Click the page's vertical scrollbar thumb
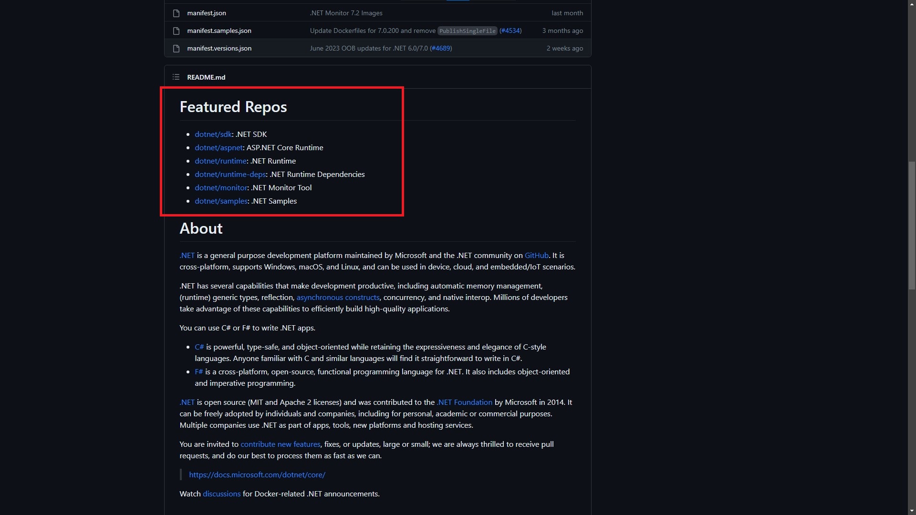The height and width of the screenshot is (515, 916). pyautogui.click(x=912, y=225)
